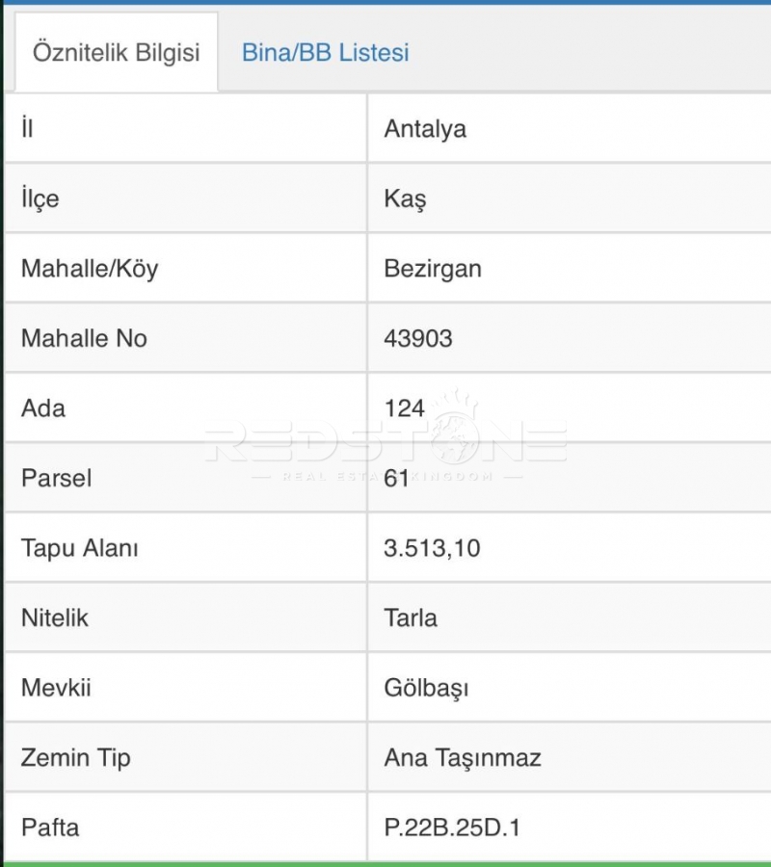
Task: Select the Öznitelik Bilgisi tab
Action: [116, 52]
